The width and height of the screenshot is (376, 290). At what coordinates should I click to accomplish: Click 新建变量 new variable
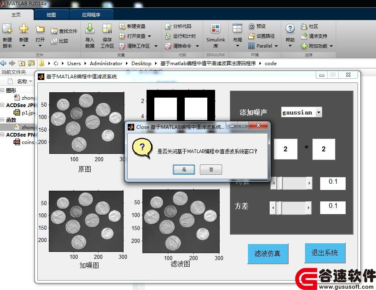click(132, 26)
